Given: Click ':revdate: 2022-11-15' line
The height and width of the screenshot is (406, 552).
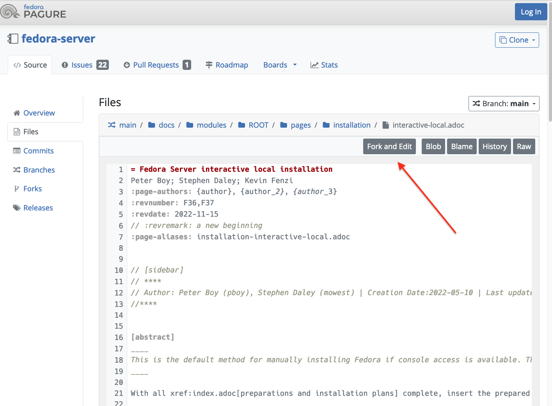Looking at the screenshot, I should 174,214.
